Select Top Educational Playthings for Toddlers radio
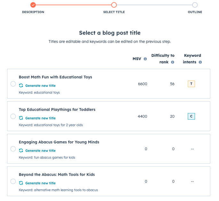Viewport: 219px width, 201px height. click(x=13, y=116)
